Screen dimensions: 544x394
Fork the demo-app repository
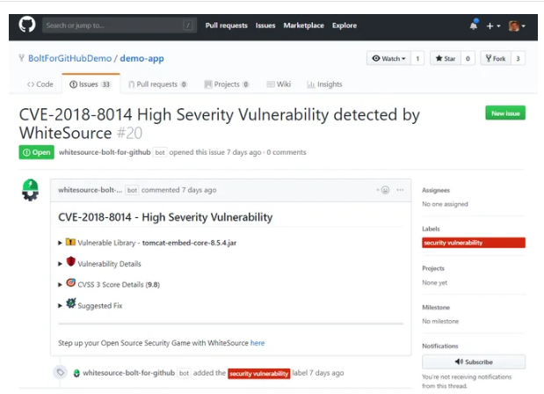point(498,59)
